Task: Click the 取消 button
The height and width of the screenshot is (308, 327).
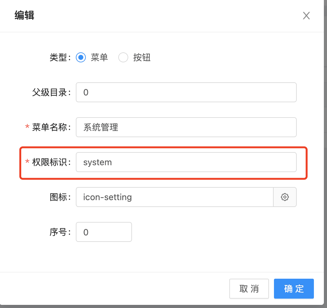Action: point(249,289)
